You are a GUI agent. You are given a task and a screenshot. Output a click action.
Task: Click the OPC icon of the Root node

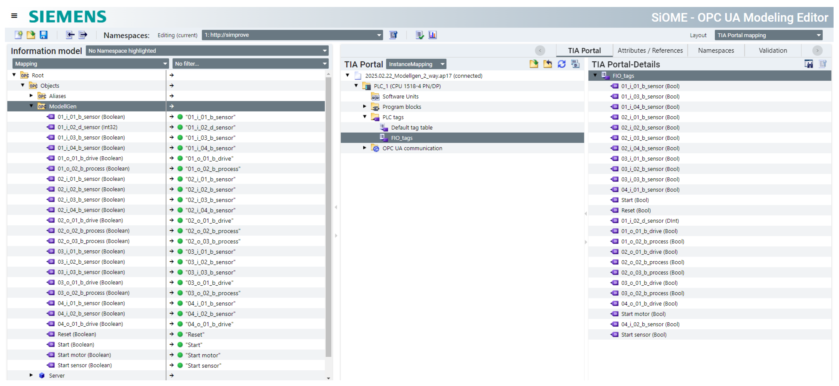(x=25, y=75)
